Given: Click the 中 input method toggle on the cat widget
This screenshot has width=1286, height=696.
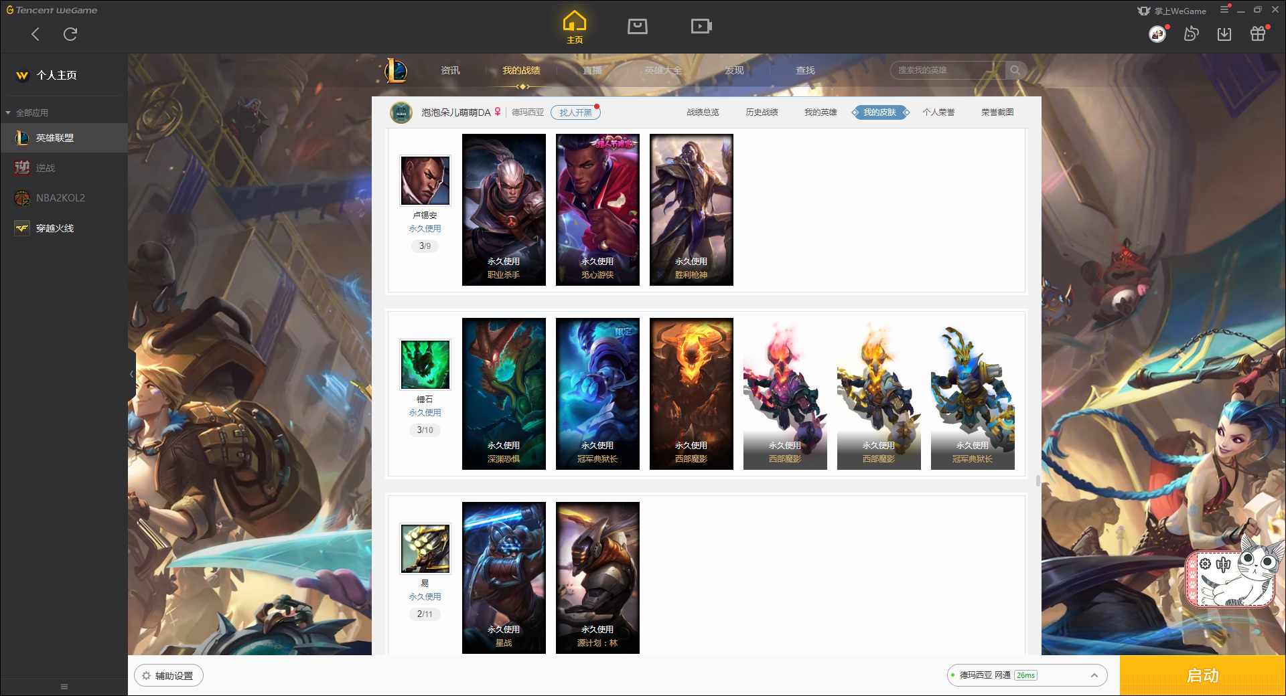Looking at the screenshot, I should click(1223, 564).
